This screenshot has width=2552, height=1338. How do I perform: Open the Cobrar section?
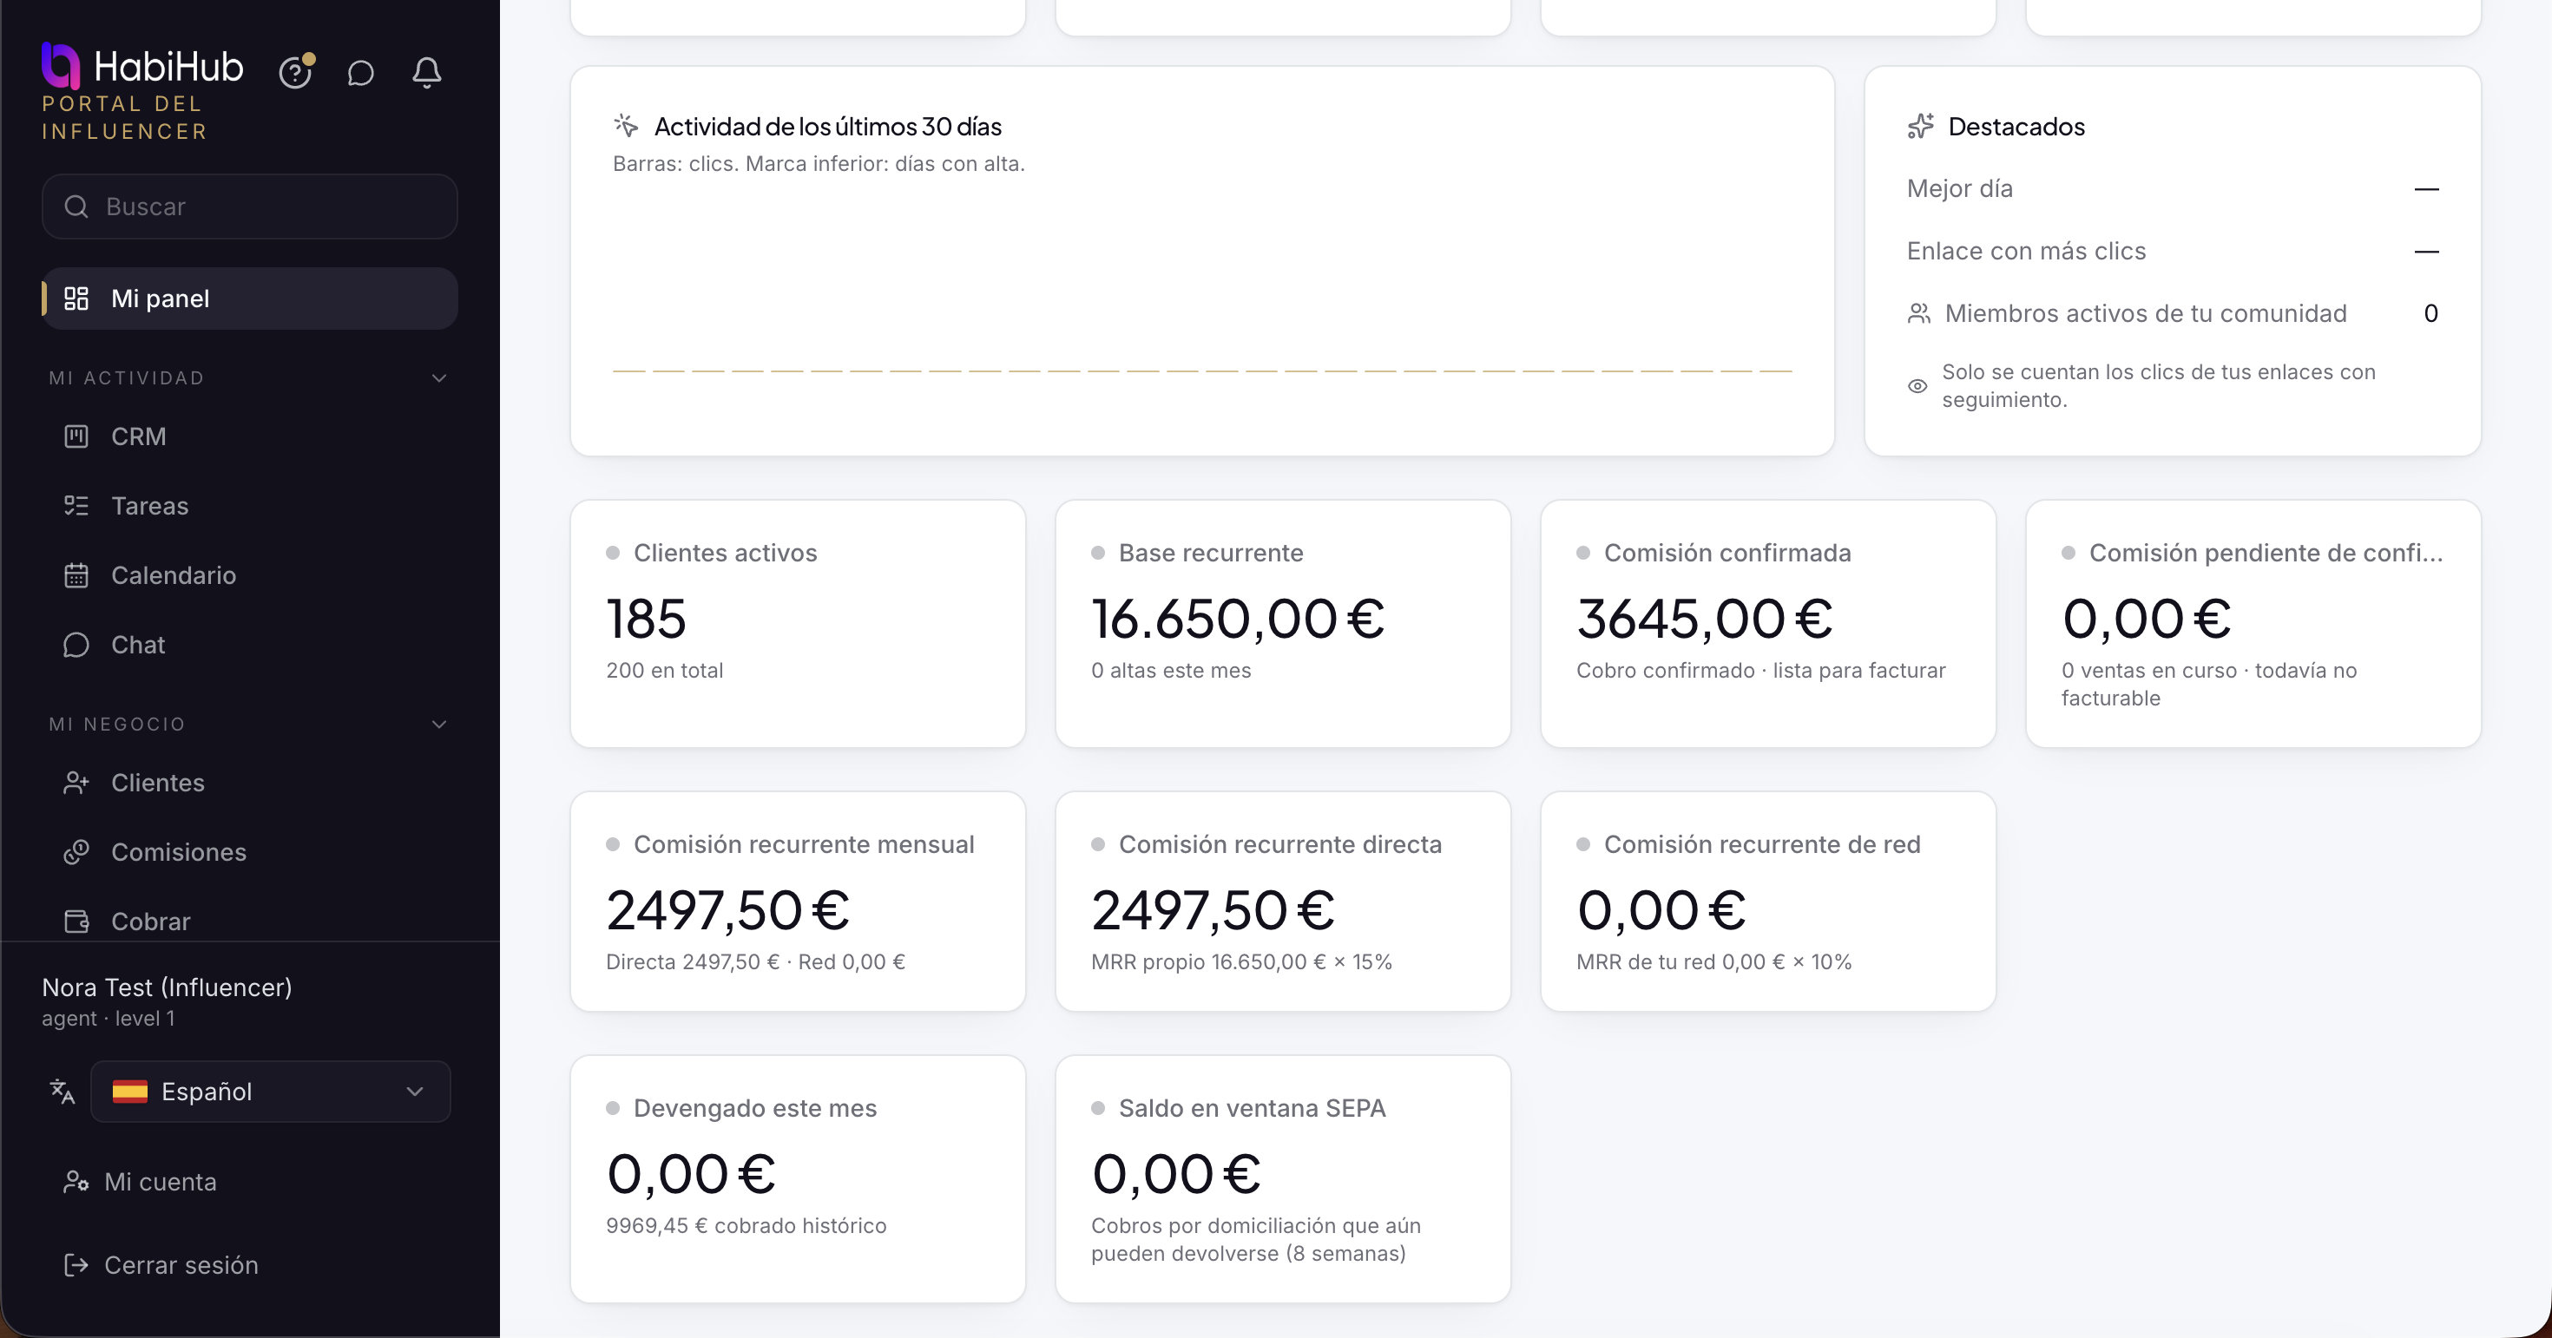pos(250,921)
